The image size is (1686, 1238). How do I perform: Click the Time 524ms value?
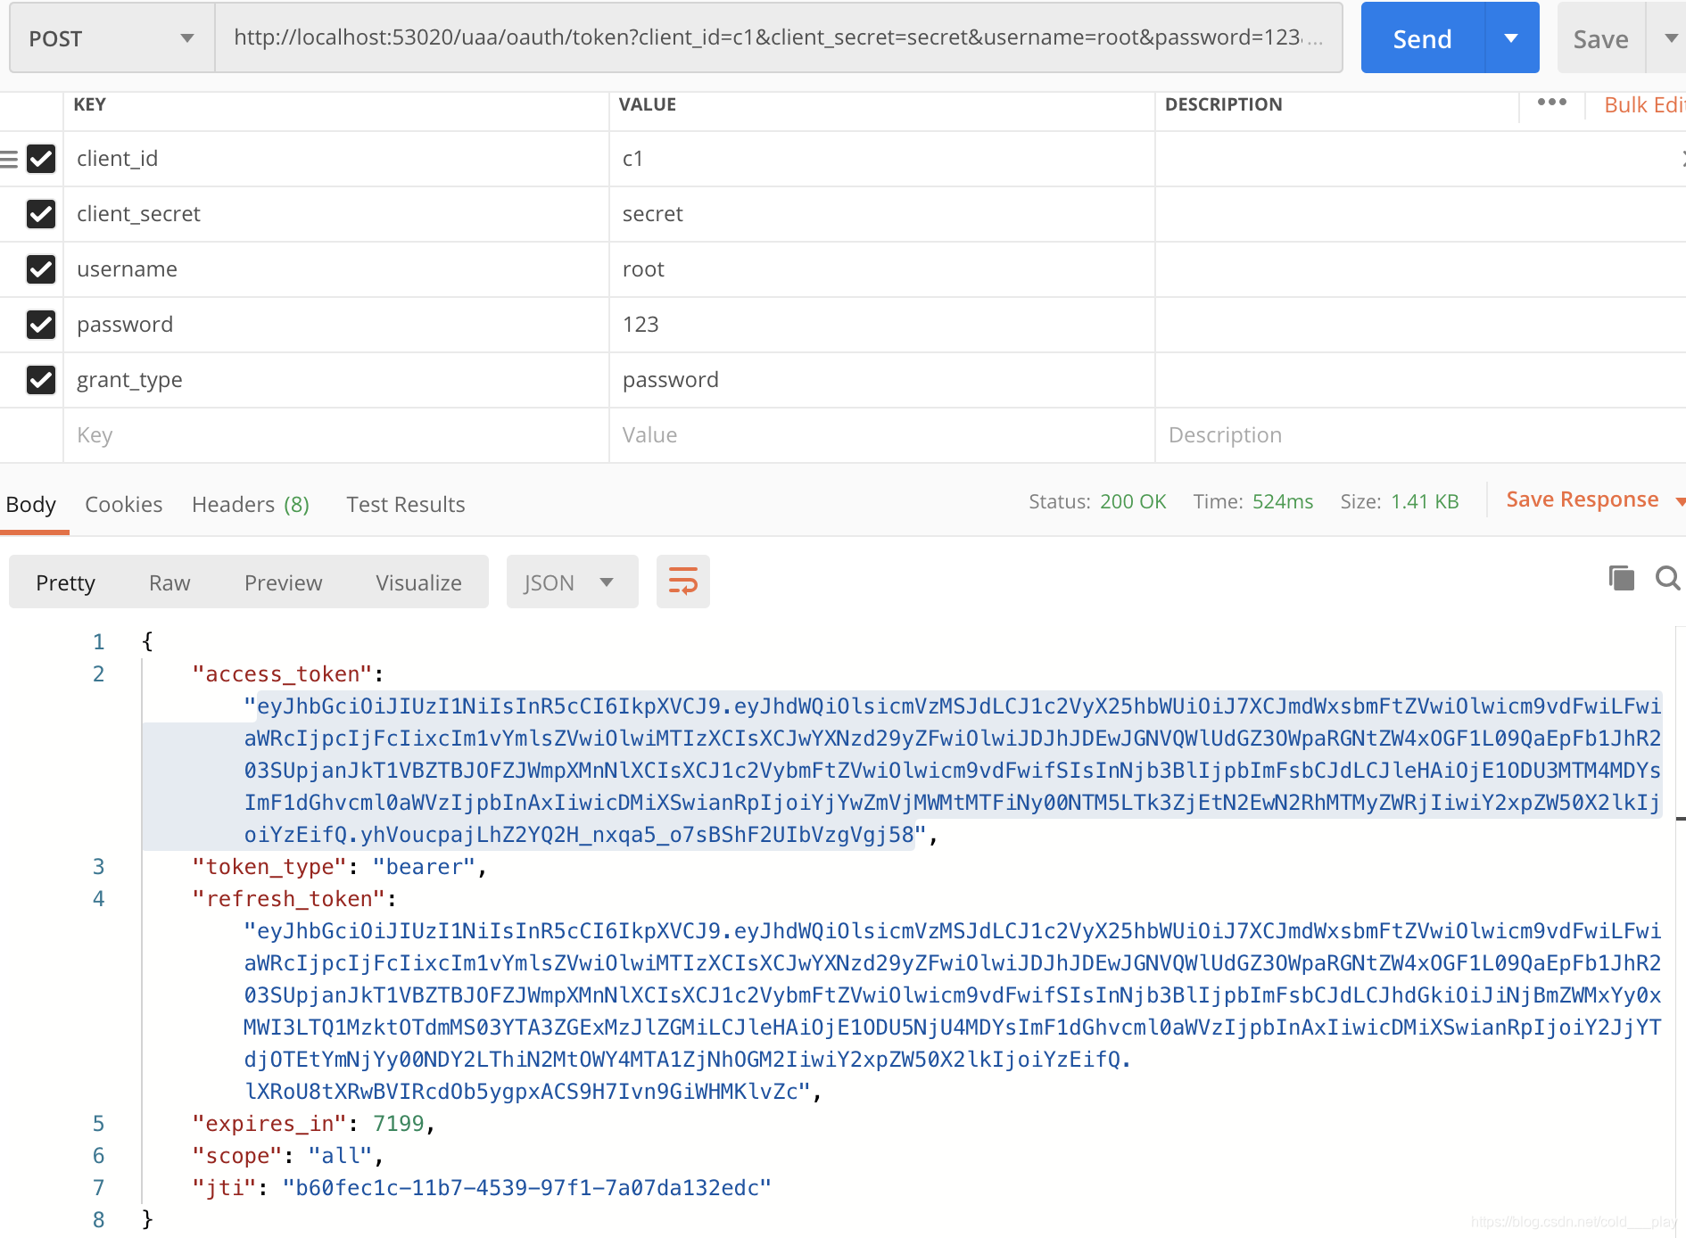[x=1283, y=501]
